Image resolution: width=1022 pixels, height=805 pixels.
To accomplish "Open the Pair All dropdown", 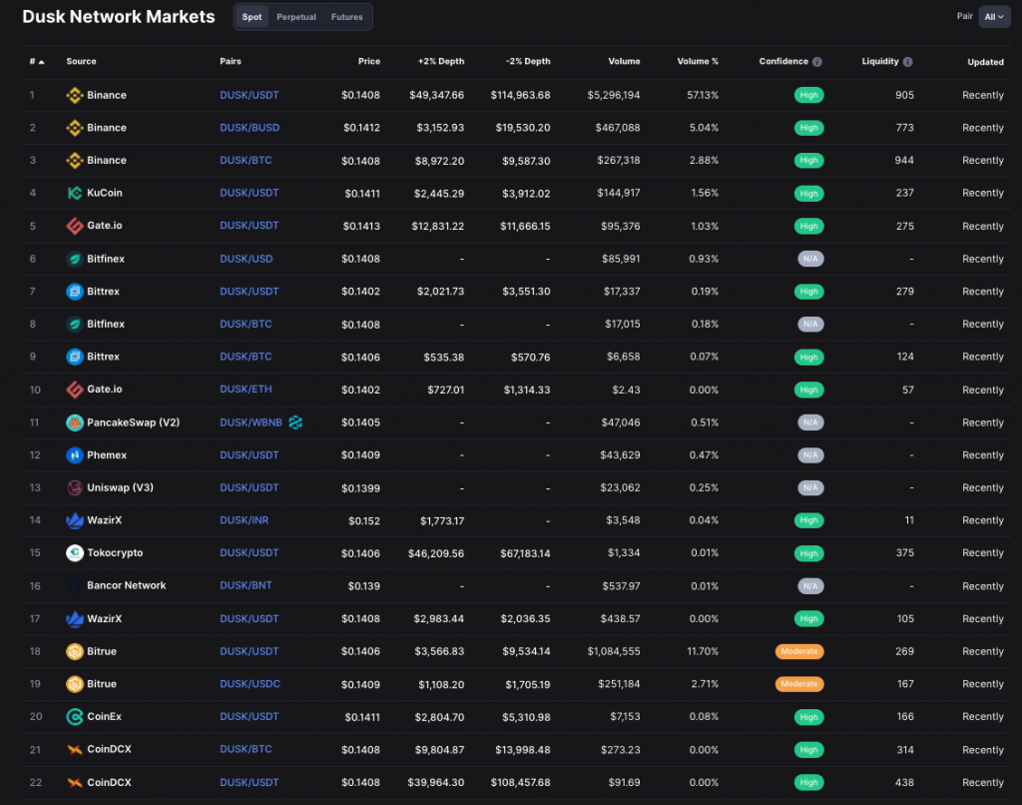I will (994, 17).
